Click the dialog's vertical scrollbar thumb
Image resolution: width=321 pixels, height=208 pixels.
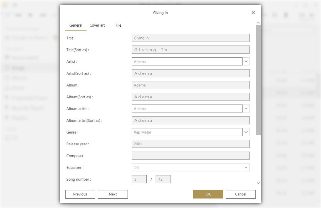(x=258, y=80)
